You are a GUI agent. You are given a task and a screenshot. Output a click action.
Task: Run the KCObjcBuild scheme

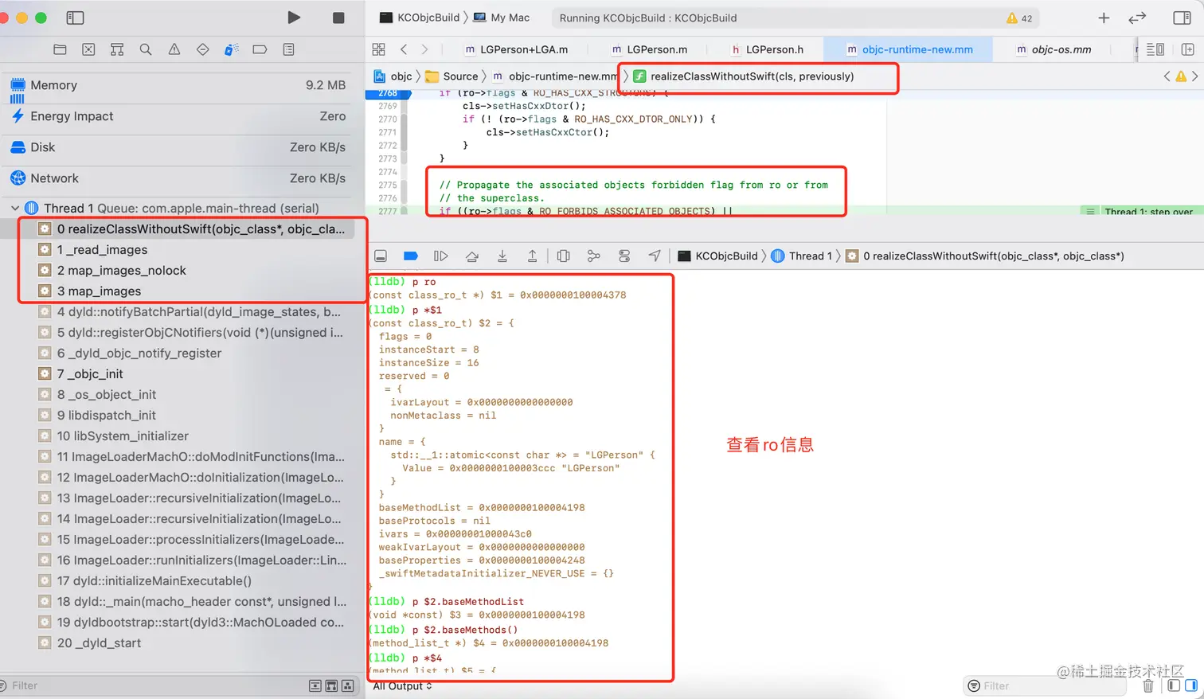pos(294,18)
